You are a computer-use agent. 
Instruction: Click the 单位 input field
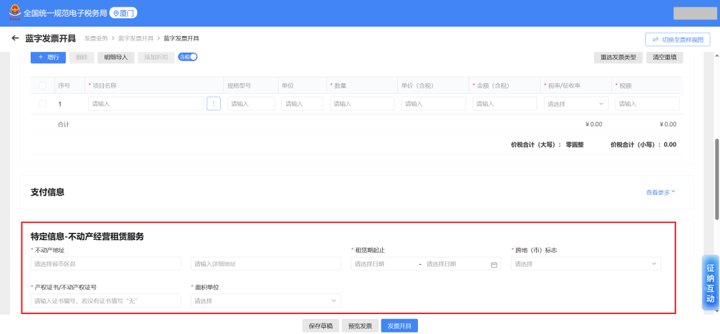tap(302, 104)
